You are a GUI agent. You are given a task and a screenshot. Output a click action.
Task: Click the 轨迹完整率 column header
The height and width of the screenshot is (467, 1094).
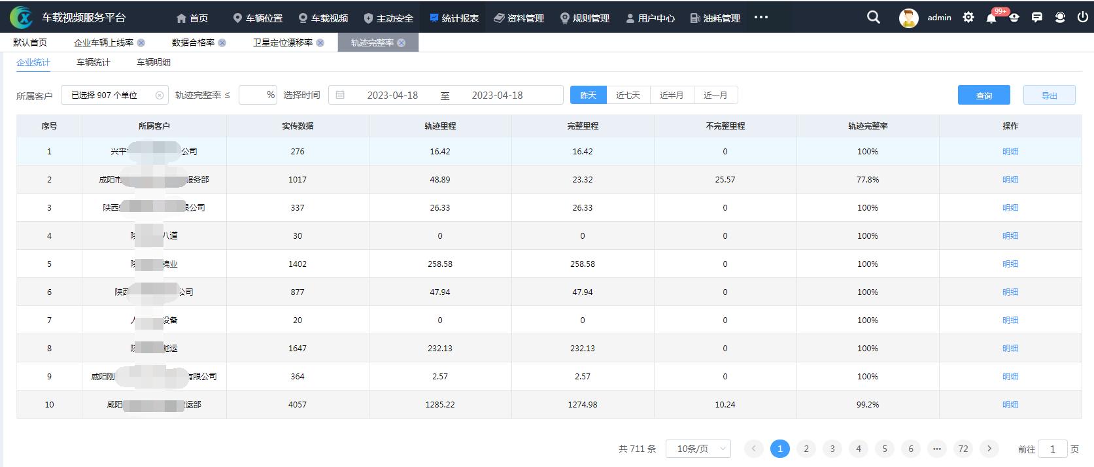pyautogui.click(x=868, y=126)
